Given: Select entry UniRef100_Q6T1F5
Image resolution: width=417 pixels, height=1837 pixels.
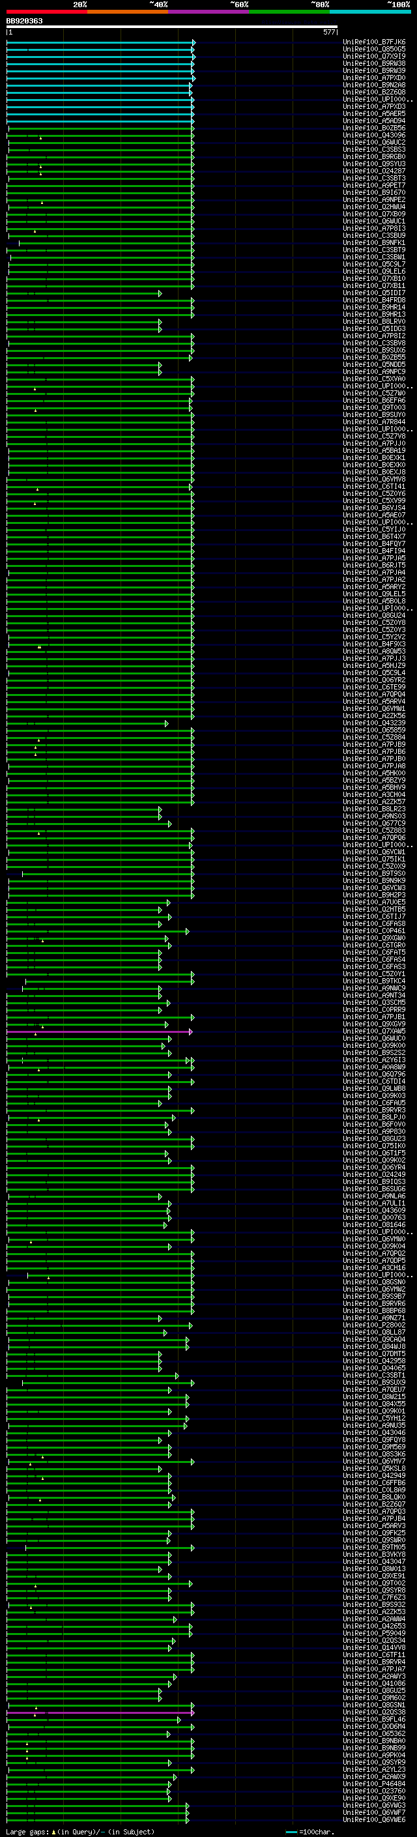Looking at the screenshot, I should click(374, 1152).
